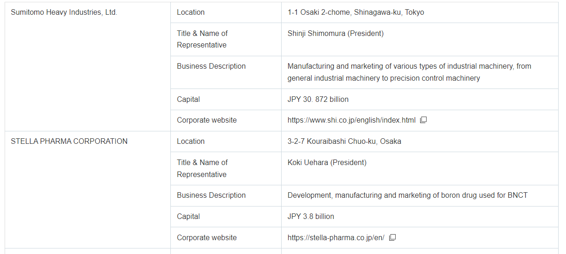Screen dimensions: 566x254
Task: Select the Sumitomo Heavy Industries, Ltd. cell
Action: [88, 66]
